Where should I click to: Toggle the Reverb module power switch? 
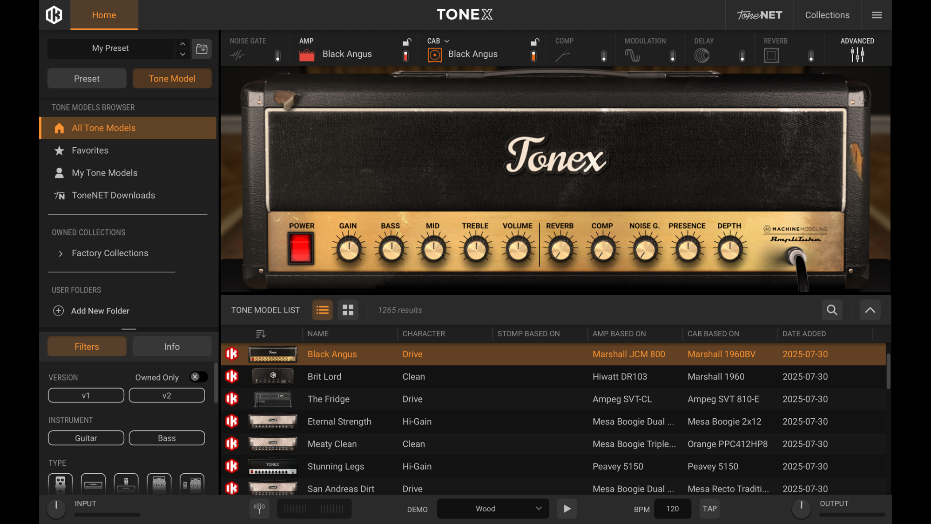coord(811,56)
